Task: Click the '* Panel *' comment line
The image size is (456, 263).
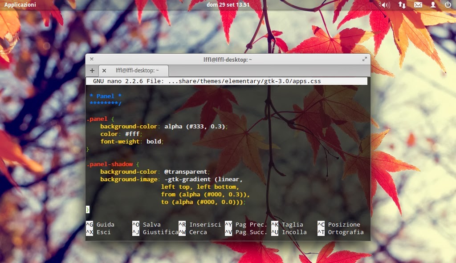Action: pyautogui.click(x=106, y=96)
